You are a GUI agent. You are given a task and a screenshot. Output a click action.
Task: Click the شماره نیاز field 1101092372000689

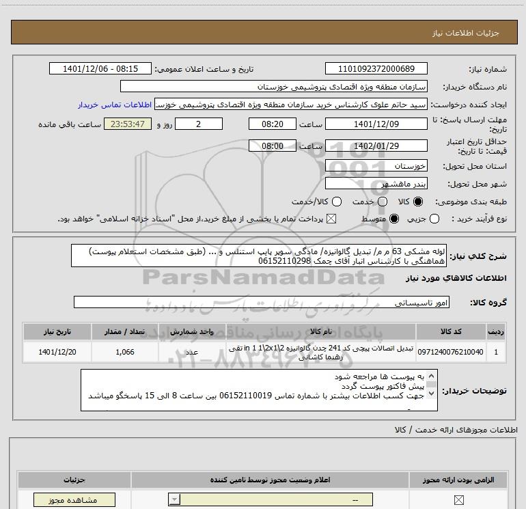376,69
